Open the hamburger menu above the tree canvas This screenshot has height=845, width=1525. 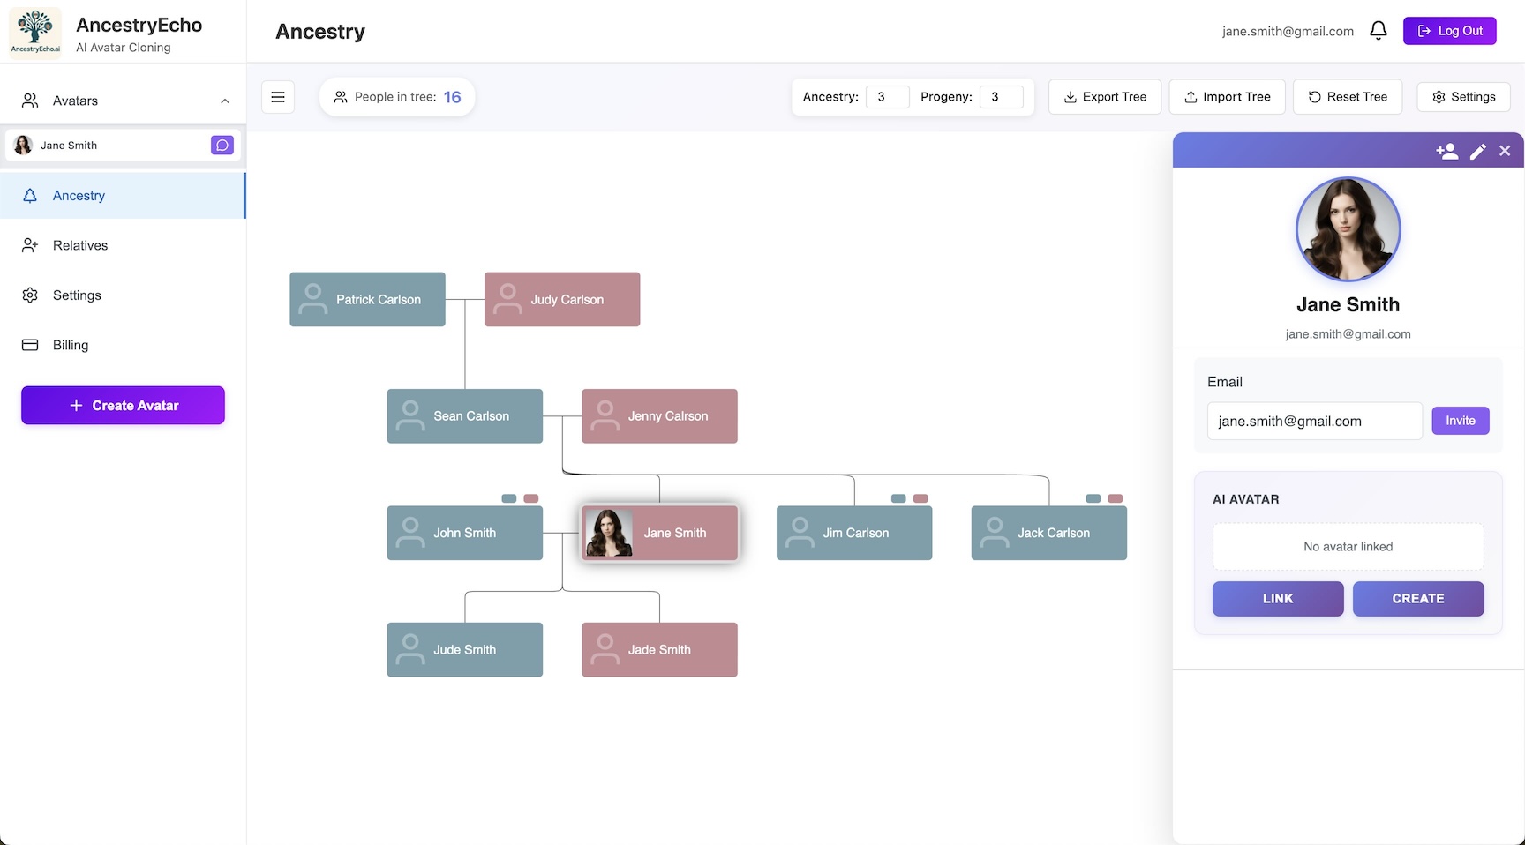(278, 96)
